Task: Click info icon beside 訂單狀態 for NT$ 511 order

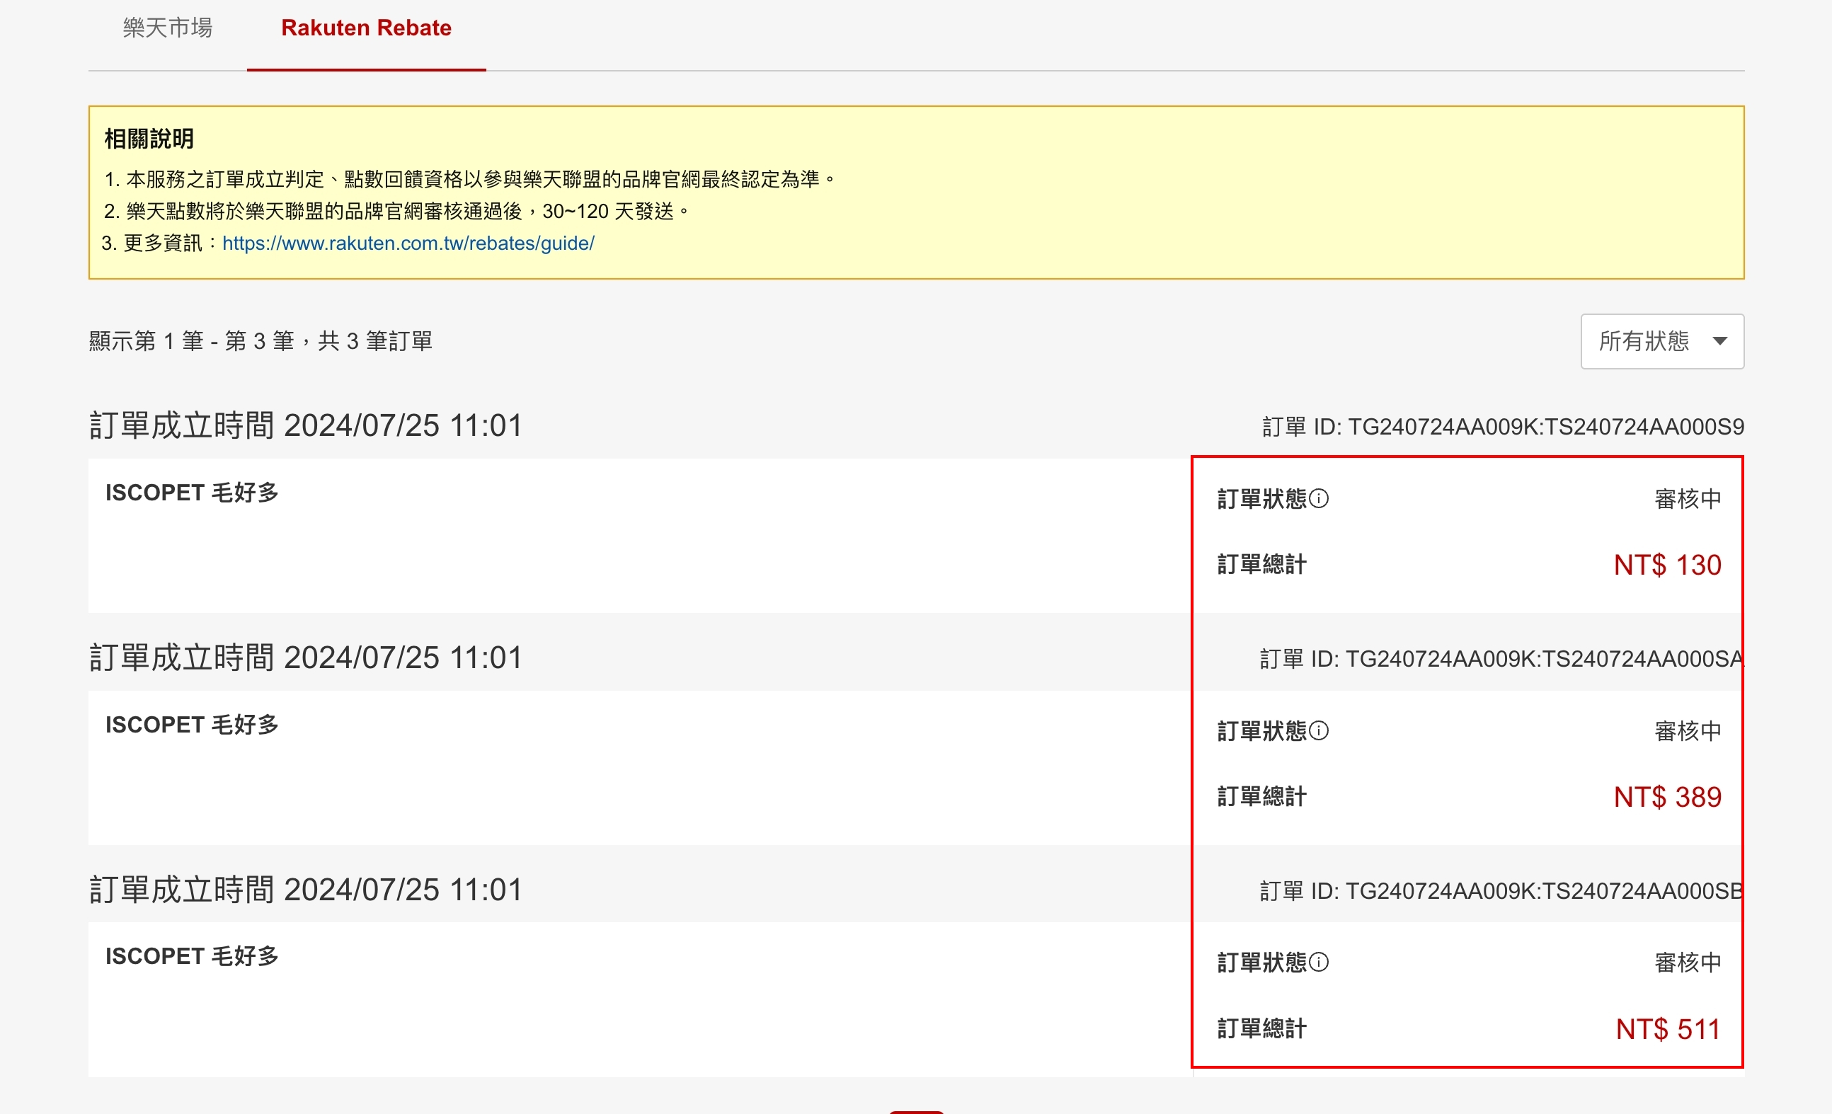Action: [x=1318, y=963]
